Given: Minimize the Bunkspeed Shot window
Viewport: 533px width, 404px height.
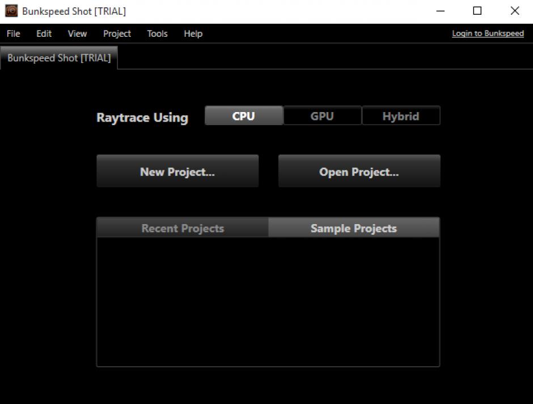Looking at the screenshot, I should click(x=441, y=11).
